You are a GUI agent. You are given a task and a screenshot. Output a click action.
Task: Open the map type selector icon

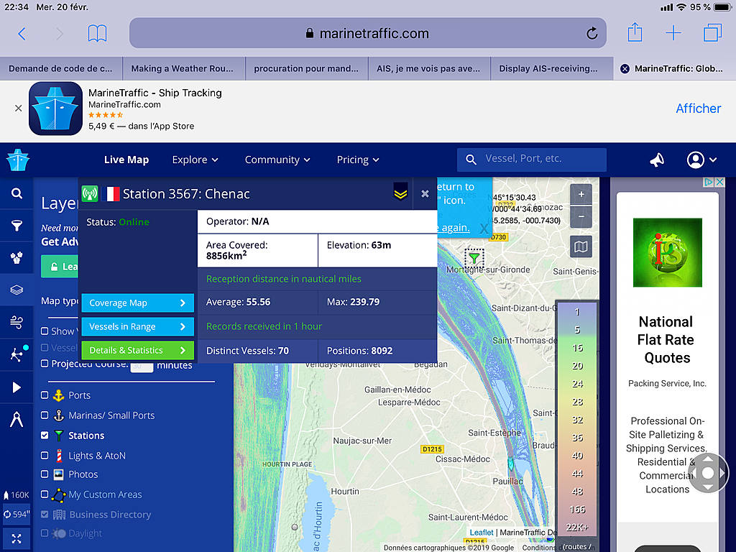(x=581, y=247)
